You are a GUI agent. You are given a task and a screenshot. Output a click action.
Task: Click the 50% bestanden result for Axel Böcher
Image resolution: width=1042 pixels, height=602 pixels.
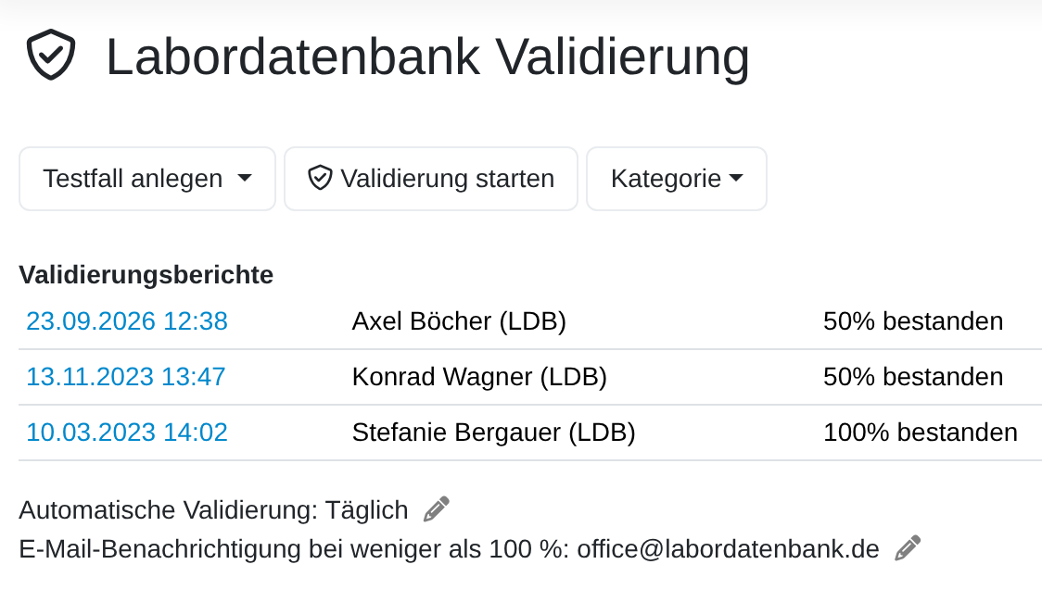click(x=913, y=321)
